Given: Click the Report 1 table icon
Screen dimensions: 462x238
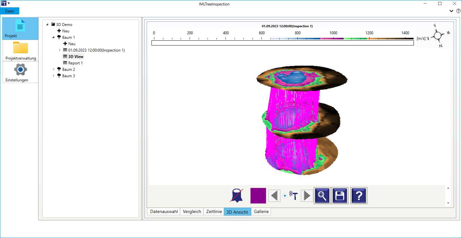Looking at the screenshot, I should point(65,63).
